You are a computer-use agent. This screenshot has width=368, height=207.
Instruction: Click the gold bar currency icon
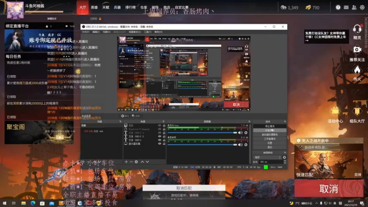pyautogui.click(x=308, y=7)
